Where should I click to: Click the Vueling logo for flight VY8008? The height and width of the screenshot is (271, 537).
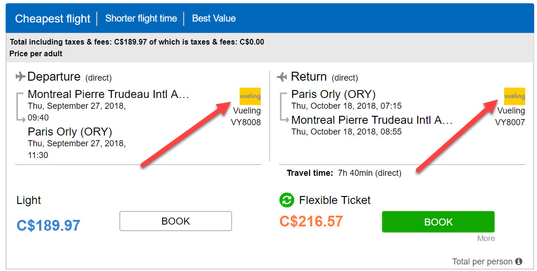[x=250, y=96]
